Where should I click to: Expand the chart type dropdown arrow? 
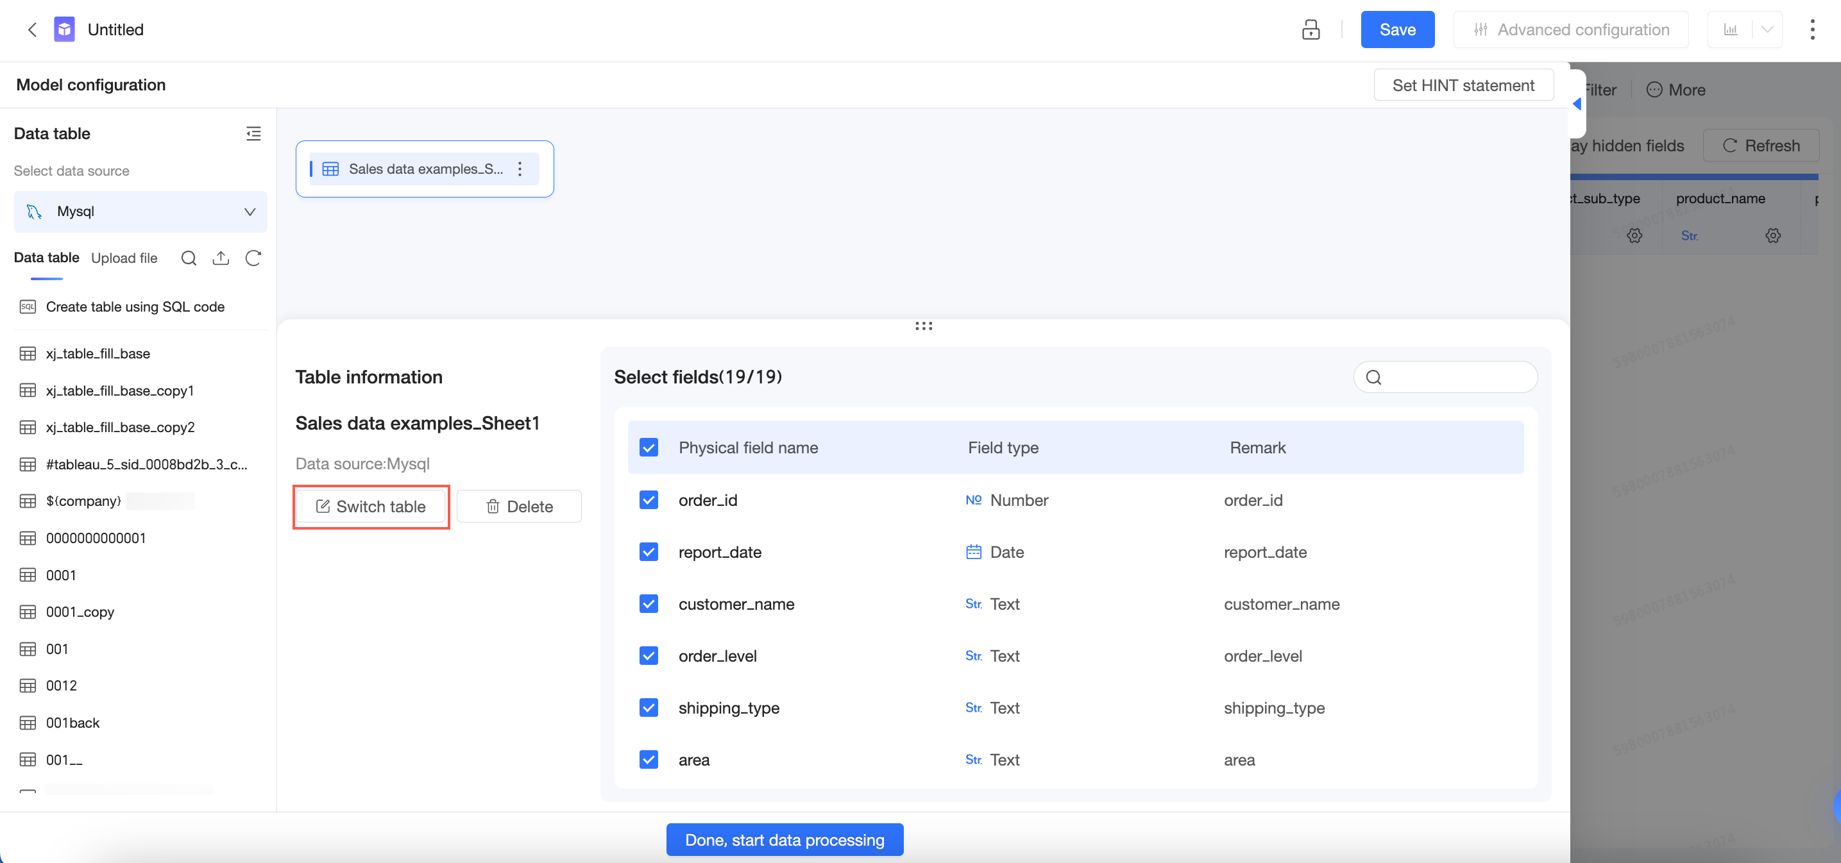coord(1767,29)
